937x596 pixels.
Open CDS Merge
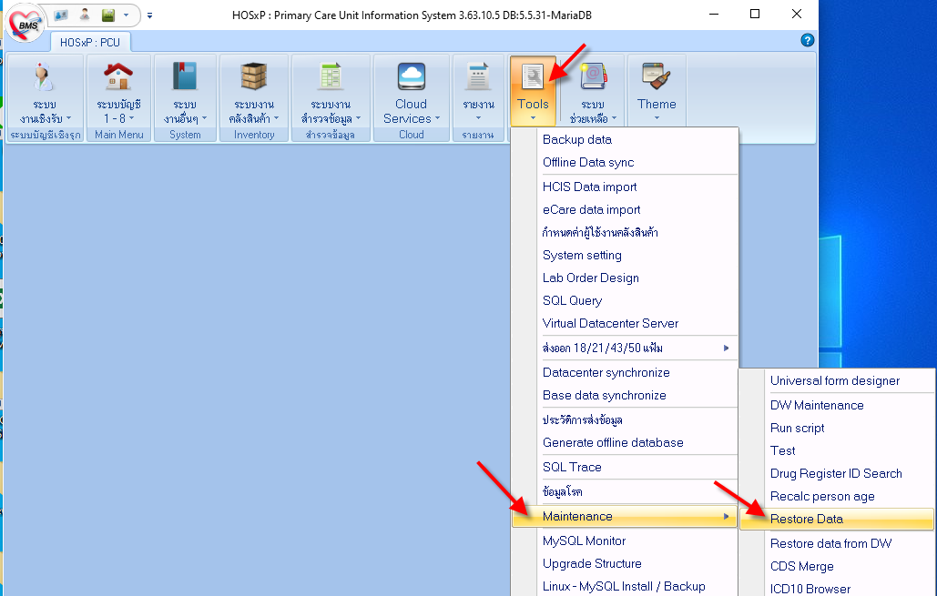(x=837, y=566)
